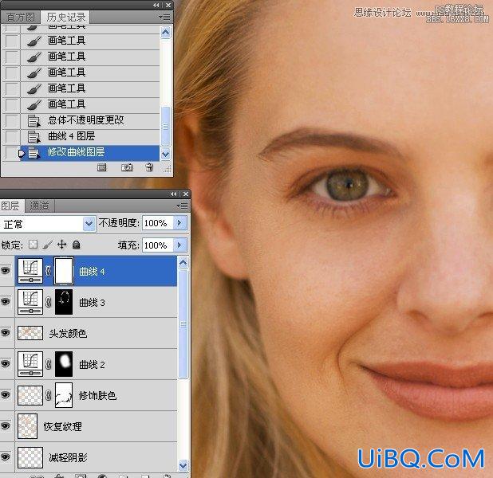This screenshot has width=493, height=478.
Task: Set history brush source for 总体不透明度更改
Action: pos(12,120)
